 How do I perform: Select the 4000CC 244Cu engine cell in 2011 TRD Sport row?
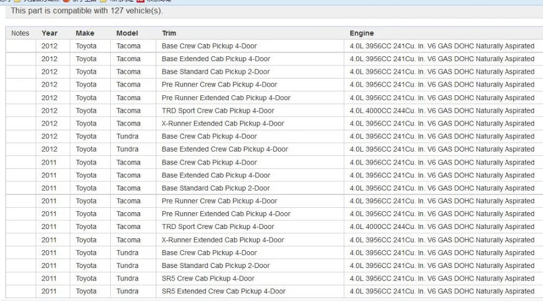coord(442,227)
